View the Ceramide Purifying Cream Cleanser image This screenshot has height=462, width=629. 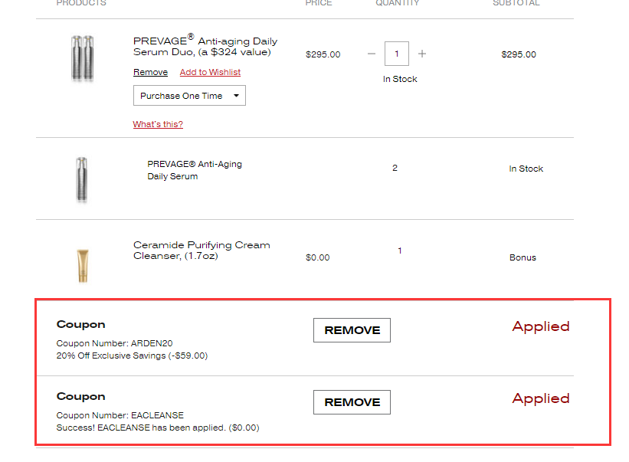pos(82,265)
